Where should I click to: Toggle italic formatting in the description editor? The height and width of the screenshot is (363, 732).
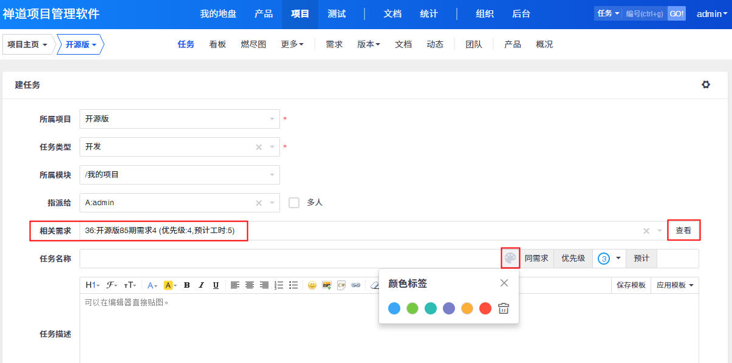(x=201, y=285)
